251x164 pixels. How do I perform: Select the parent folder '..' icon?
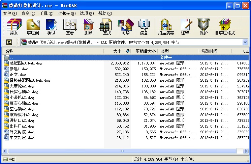pos(6,57)
